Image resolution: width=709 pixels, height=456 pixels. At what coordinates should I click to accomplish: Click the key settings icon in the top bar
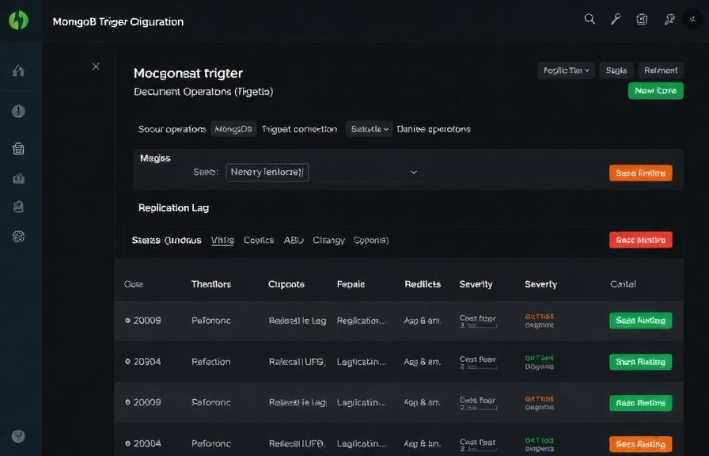coord(669,19)
